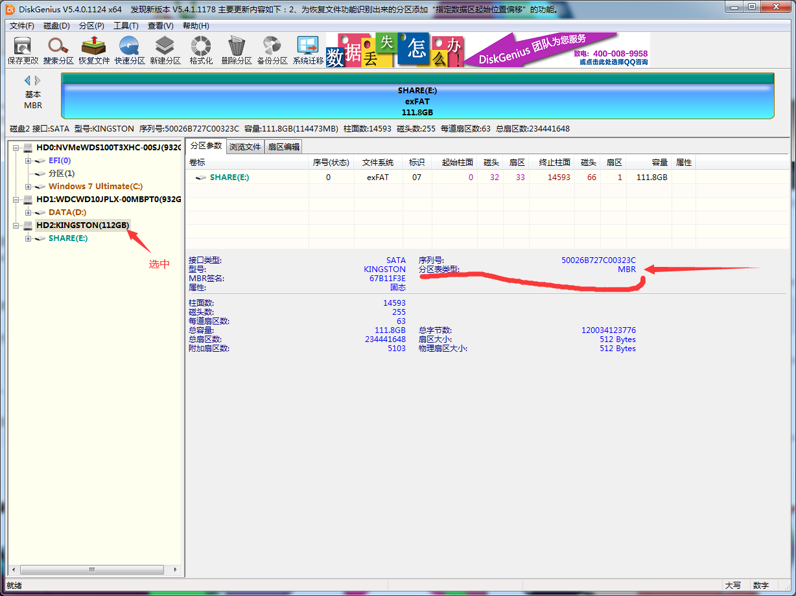Image resolution: width=796 pixels, height=596 pixels.
Task: Collapse the HD1 WDC disk node
Action: pos(16,200)
